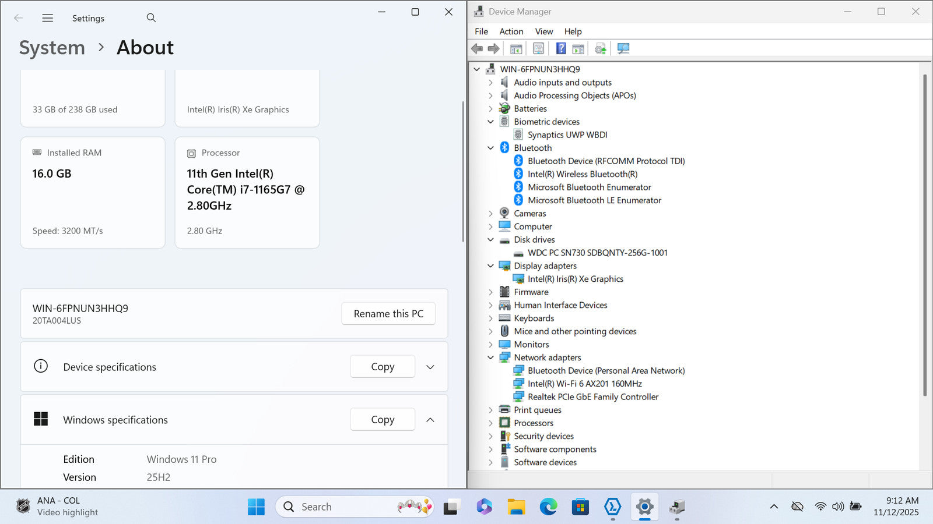Expand the Device specifications section

(430, 367)
